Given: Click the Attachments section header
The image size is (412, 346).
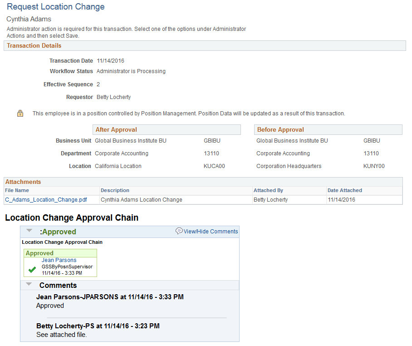Looking at the screenshot, I should pyautogui.click(x=203, y=182).
